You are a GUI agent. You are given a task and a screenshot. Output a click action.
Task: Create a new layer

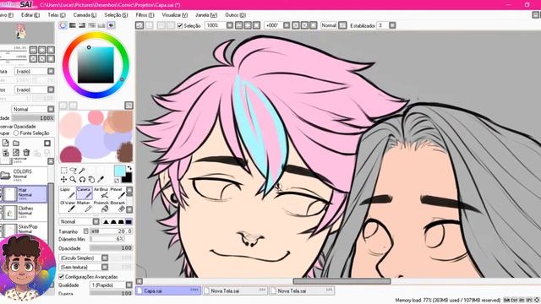[6, 143]
